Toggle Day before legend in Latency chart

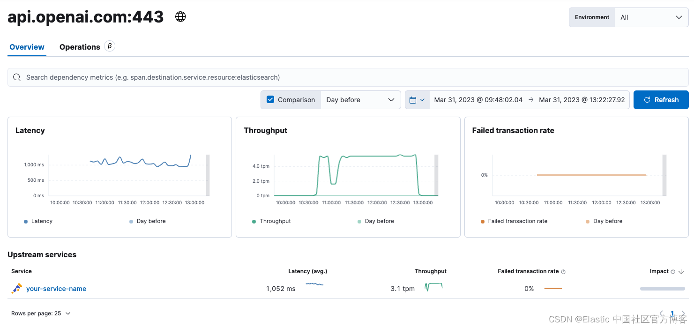(147, 221)
